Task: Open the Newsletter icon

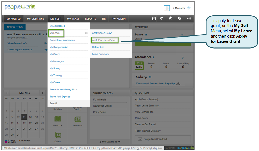Action: click(x=78, y=119)
